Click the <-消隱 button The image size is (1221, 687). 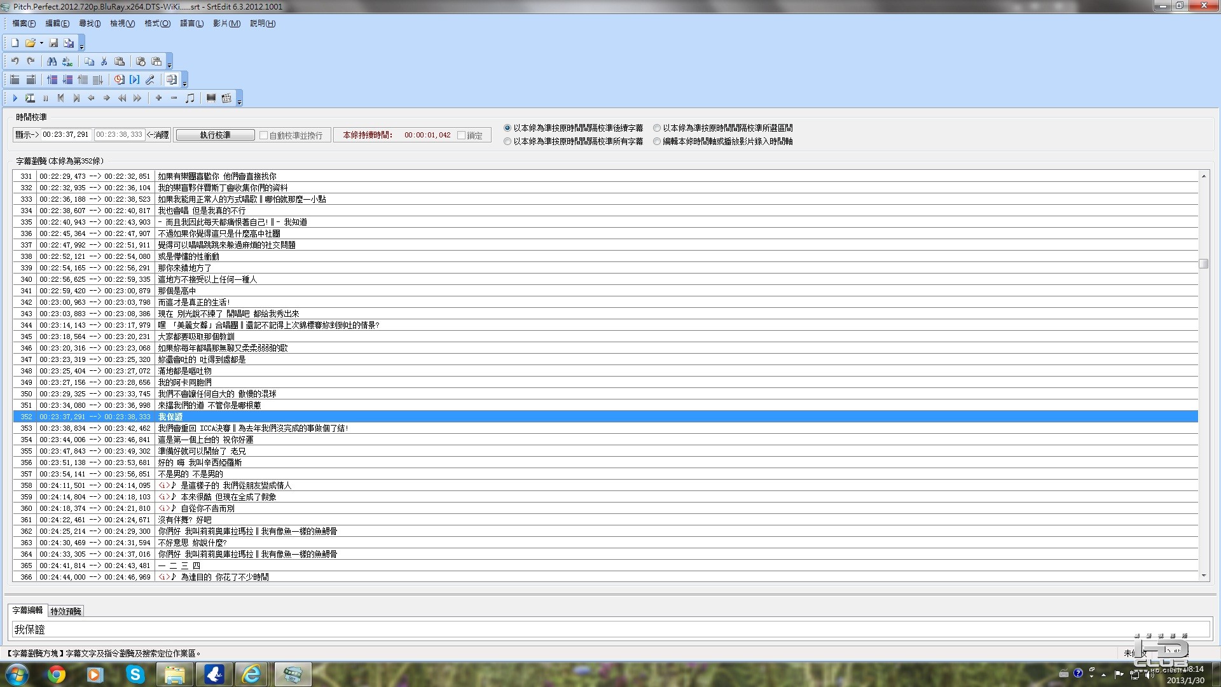click(x=158, y=135)
